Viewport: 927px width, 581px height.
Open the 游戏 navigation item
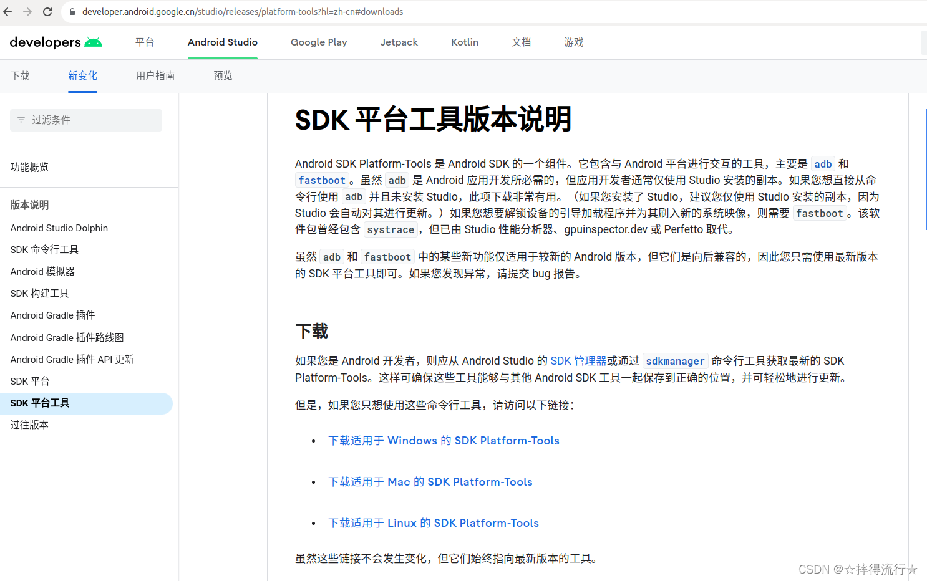574,42
